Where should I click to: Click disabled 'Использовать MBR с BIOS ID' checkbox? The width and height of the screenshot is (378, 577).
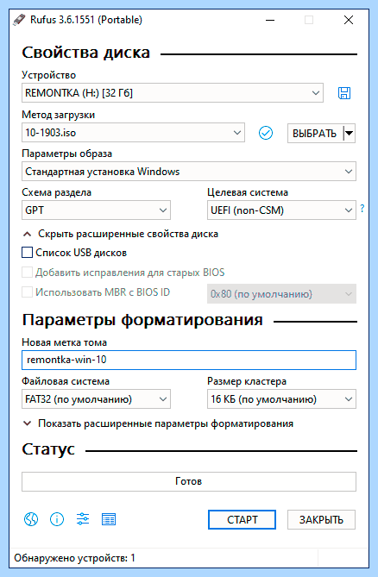pyautogui.click(x=28, y=292)
